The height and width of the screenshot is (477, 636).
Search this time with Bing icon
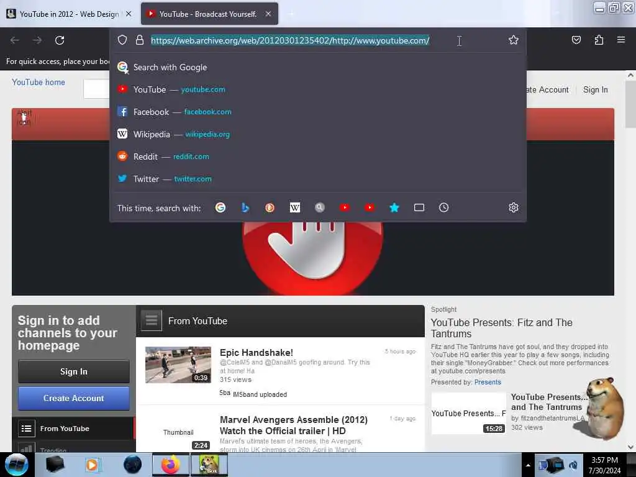[245, 207]
